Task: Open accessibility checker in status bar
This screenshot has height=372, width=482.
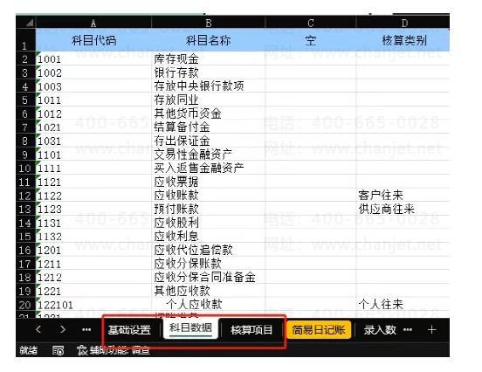Action: (x=114, y=350)
